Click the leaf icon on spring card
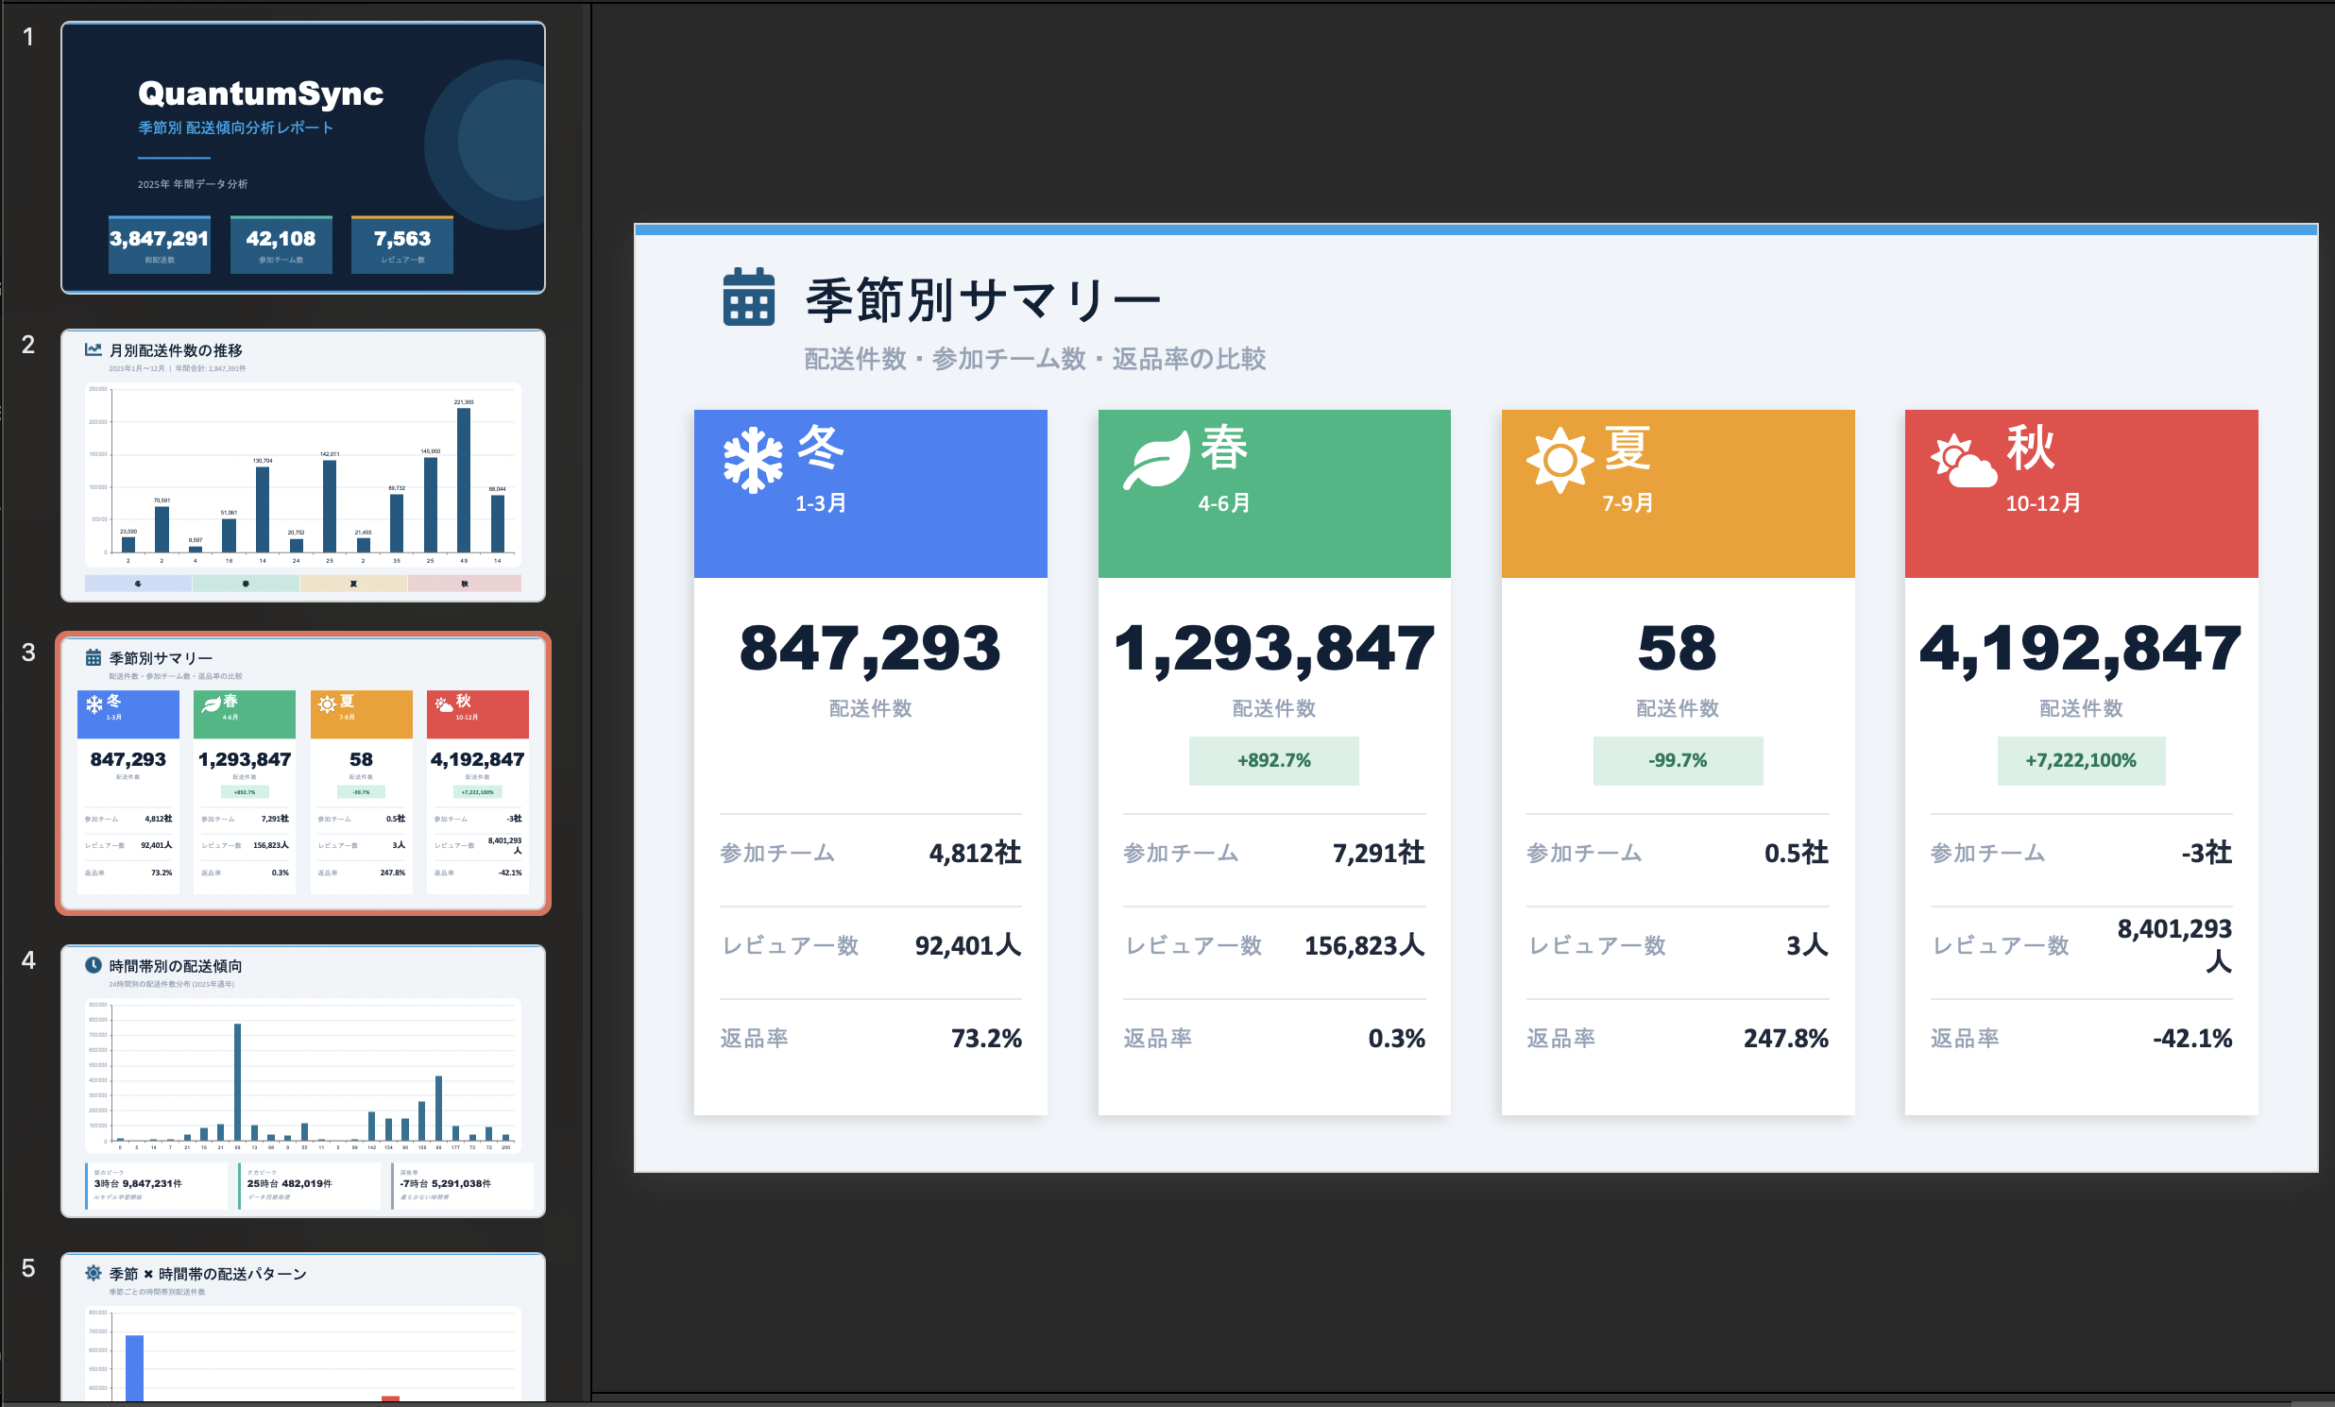 click(x=1156, y=461)
